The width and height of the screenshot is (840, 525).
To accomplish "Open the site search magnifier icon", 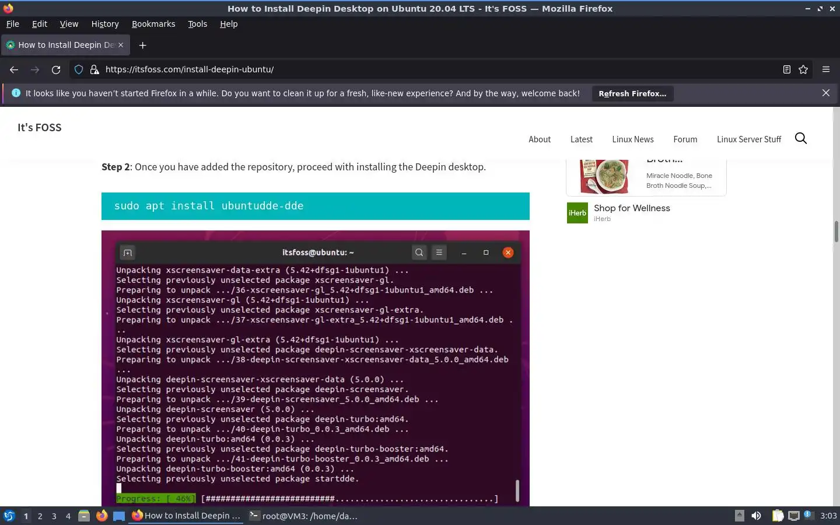I will click(x=801, y=138).
